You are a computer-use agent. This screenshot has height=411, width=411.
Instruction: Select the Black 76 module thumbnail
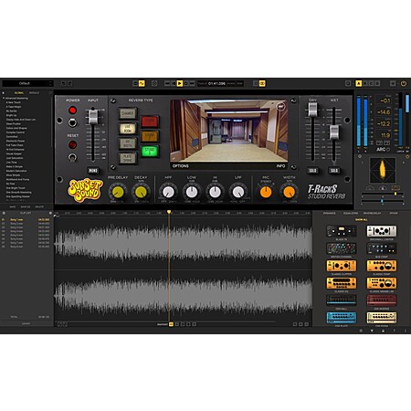[x=342, y=231]
